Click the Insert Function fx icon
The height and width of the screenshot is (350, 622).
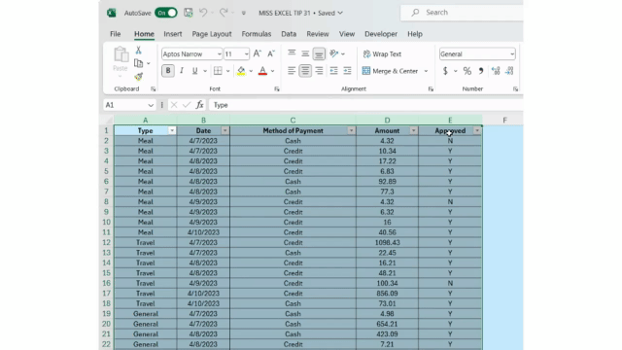click(x=199, y=105)
